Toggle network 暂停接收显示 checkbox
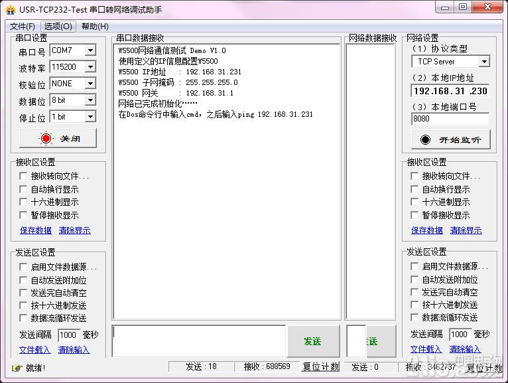The height and width of the screenshot is (383, 508). point(414,215)
